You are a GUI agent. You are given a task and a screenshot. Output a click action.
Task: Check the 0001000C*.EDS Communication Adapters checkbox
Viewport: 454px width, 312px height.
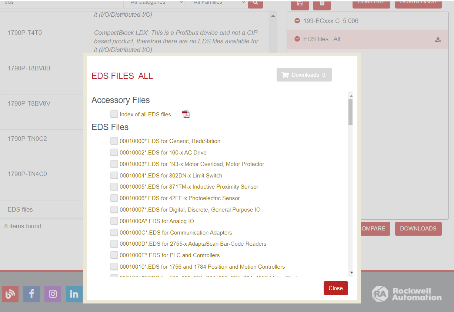114,232
